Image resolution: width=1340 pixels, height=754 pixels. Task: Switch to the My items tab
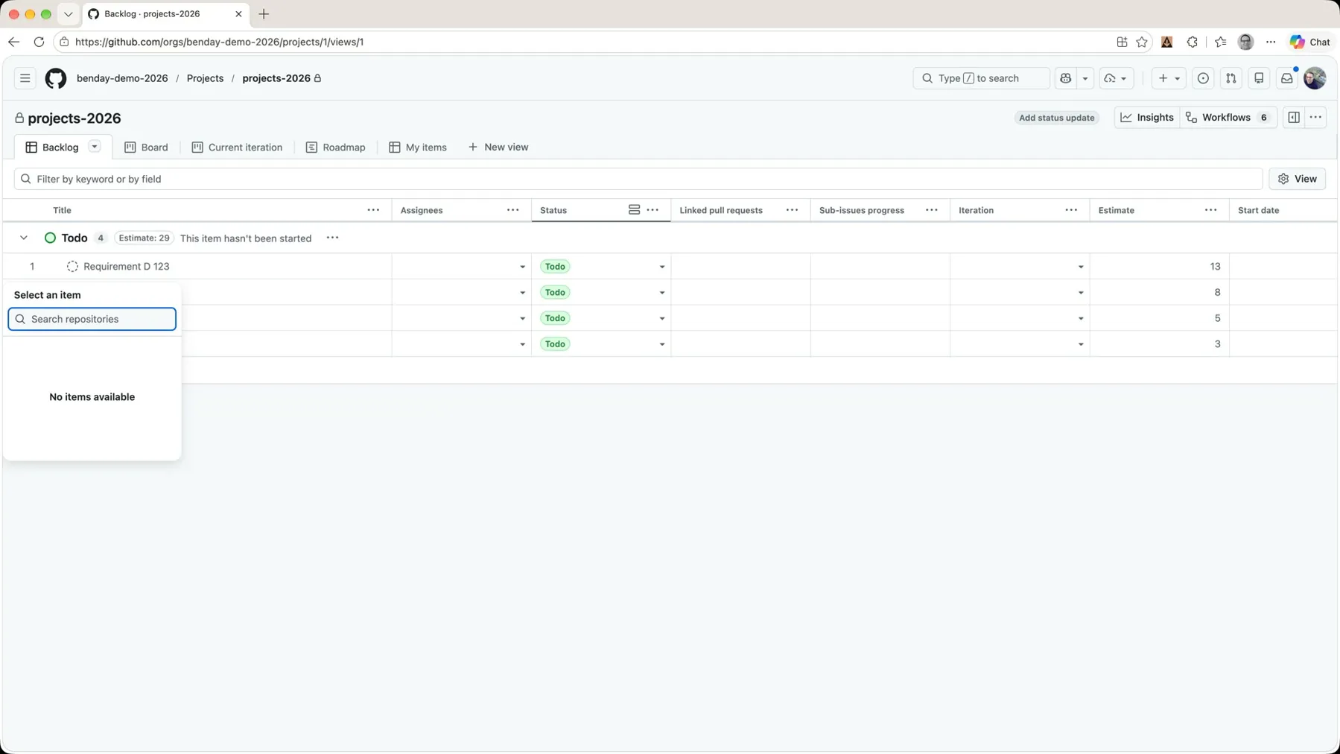[x=418, y=148]
